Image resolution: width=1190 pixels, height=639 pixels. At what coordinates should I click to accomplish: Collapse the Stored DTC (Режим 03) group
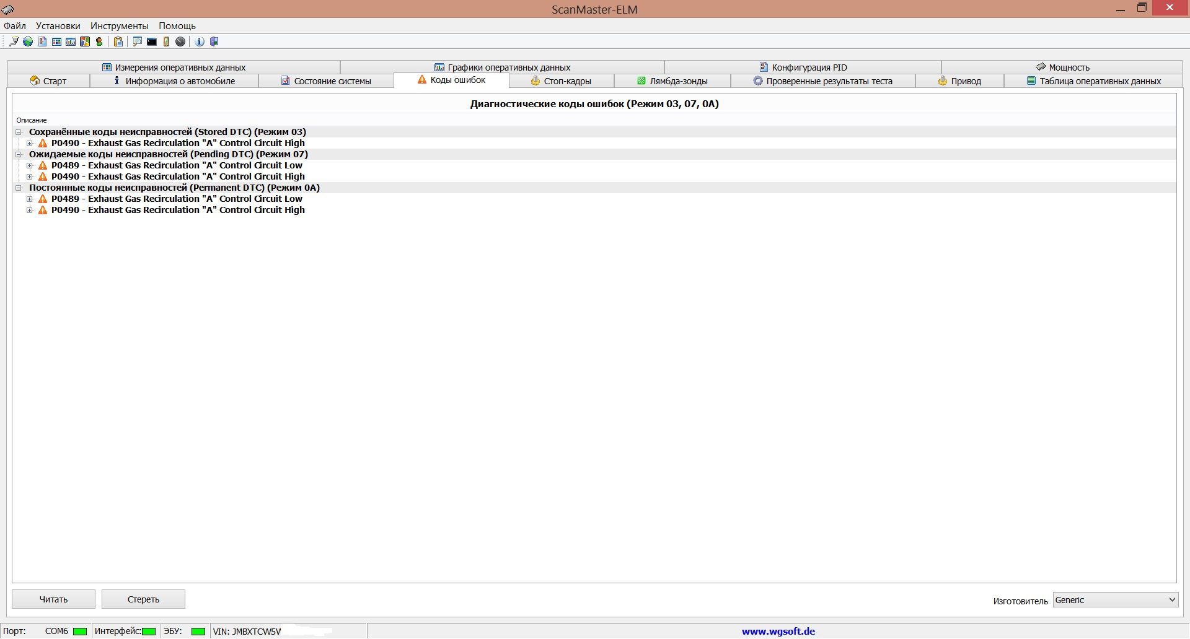[19, 132]
